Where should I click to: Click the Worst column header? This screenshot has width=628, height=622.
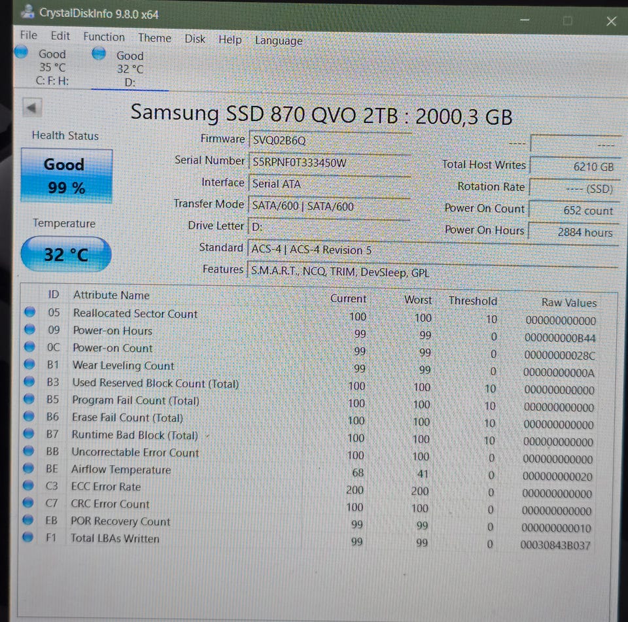click(418, 300)
